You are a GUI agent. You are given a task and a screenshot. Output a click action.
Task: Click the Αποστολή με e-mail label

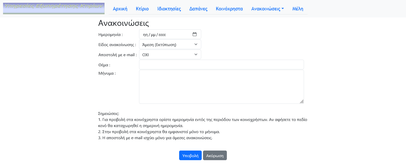point(117,55)
